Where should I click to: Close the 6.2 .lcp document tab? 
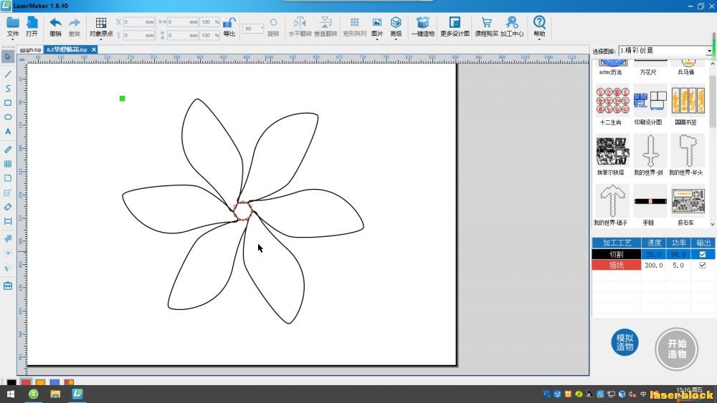coord(94,49)
